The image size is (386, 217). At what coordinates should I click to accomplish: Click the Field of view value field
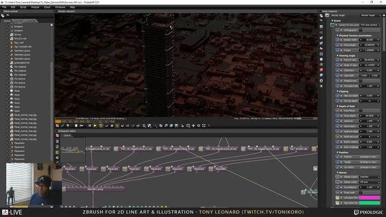click(370, 60)
